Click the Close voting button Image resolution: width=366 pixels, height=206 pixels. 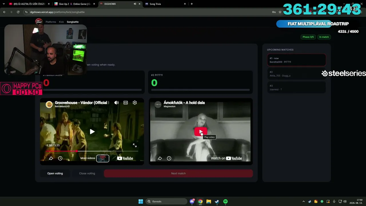pyautogui.click(x=87, y=173)
